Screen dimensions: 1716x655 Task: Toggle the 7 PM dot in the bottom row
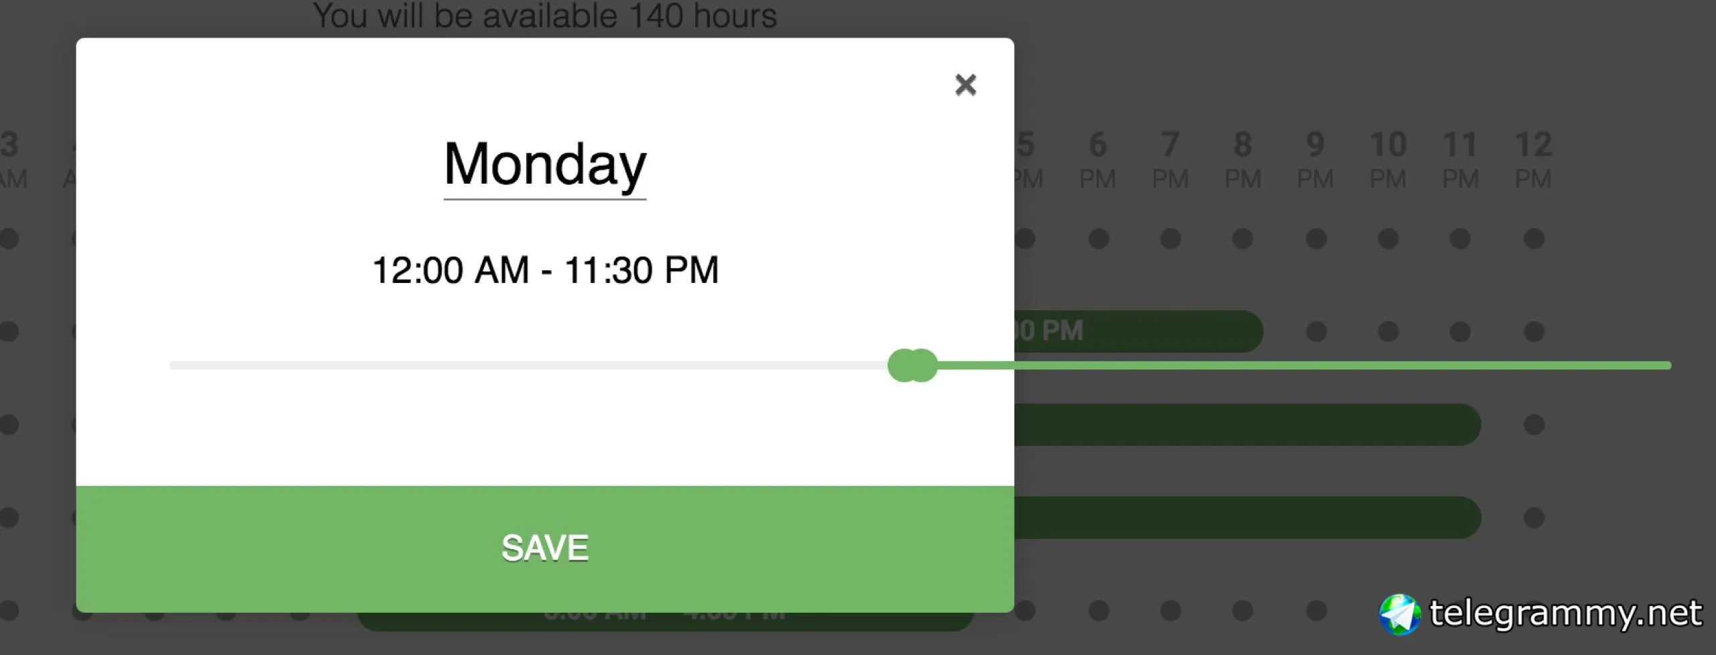(1170, 611)
